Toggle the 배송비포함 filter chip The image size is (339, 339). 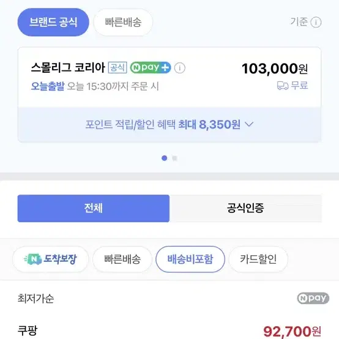pyautogui.click(x=190, y=259)
